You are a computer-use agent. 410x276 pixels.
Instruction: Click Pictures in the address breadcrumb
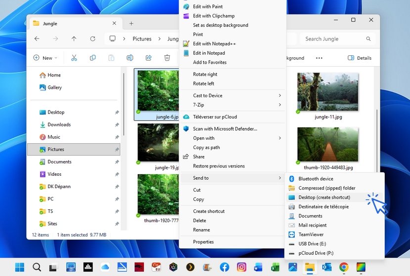[x=142, y=39]
